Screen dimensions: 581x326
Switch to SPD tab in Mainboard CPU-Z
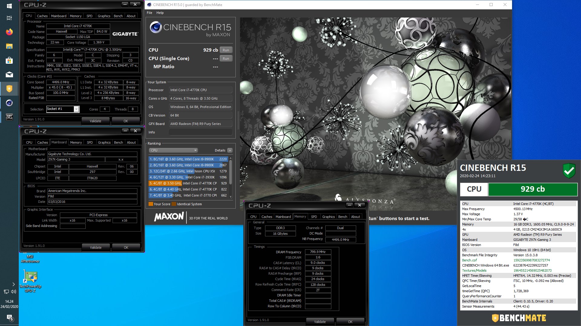pyautogui.click(x=90, y=142)
